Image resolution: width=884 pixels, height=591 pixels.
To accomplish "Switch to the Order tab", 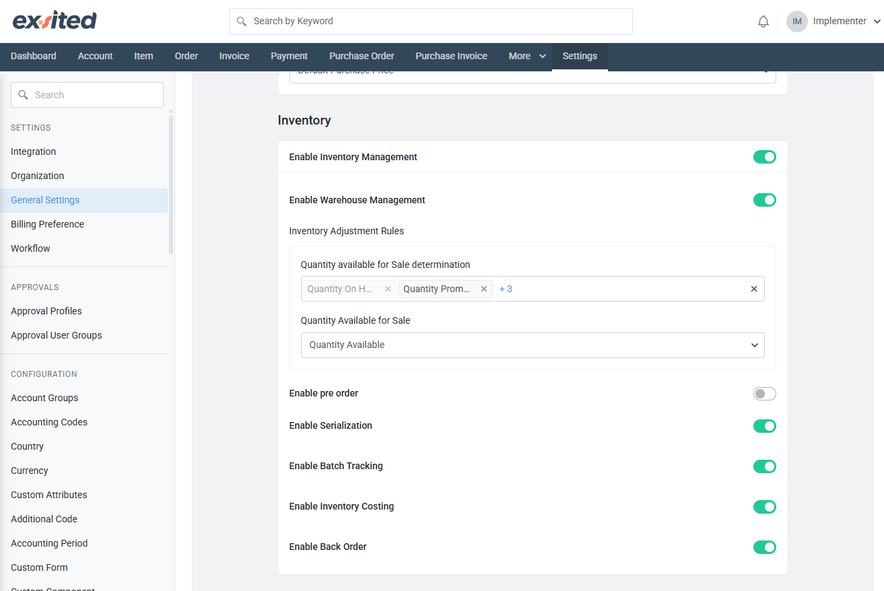I will pyautogui.click(x=186, y=57).
